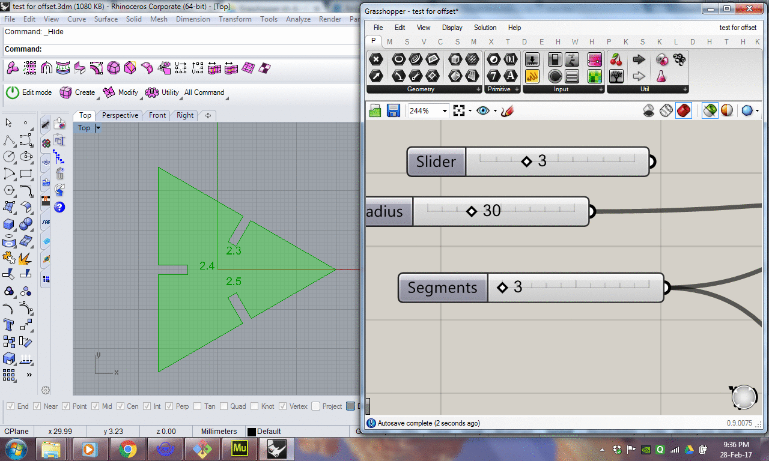Select the cherries Util component icon
The width and height of the screenshot is (769, 461).
(x=616, y=59)
